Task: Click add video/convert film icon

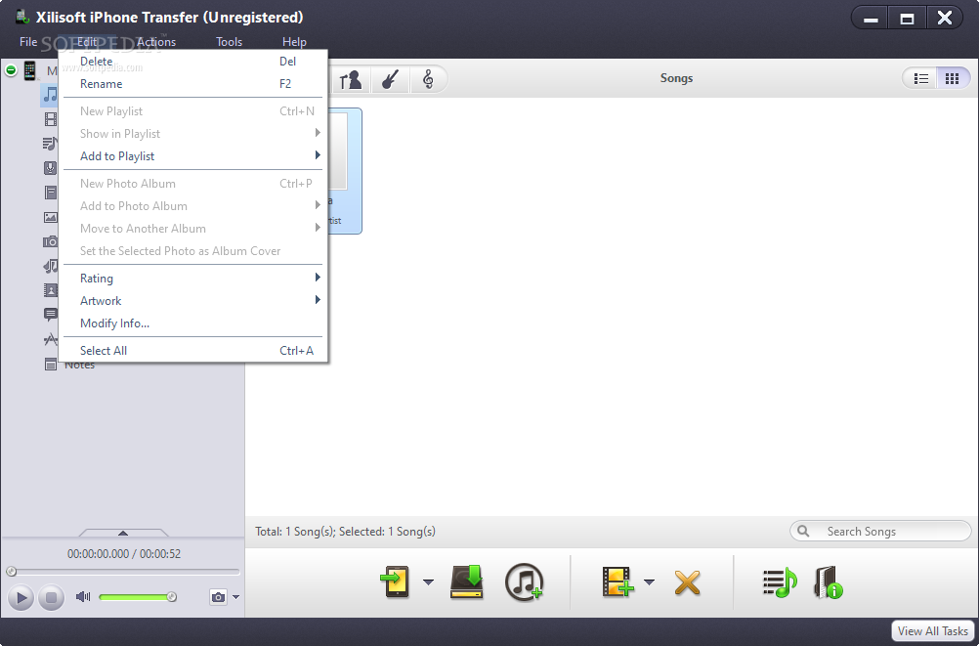Action: click(x=617, y=582)
